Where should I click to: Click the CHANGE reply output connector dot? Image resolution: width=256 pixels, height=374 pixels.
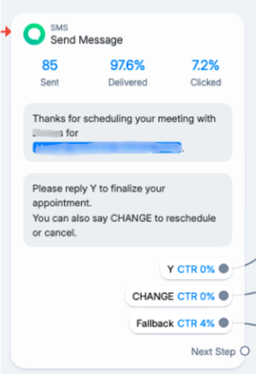[223, 296]
